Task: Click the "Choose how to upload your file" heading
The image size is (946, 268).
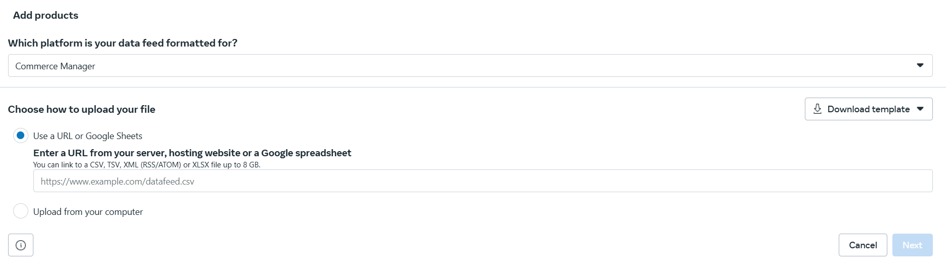Action: point(81,109)
